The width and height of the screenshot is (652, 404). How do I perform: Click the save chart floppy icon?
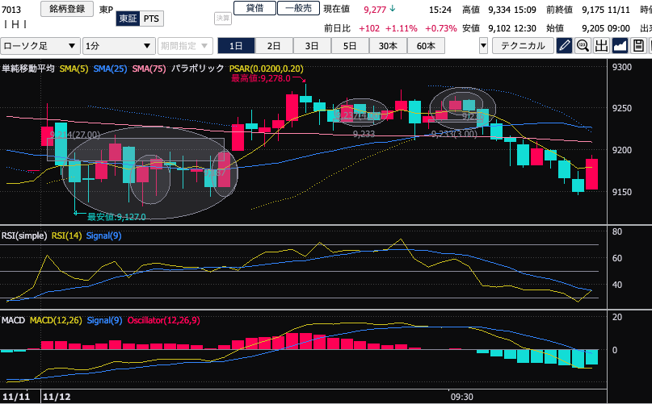[x=638, y=46]
